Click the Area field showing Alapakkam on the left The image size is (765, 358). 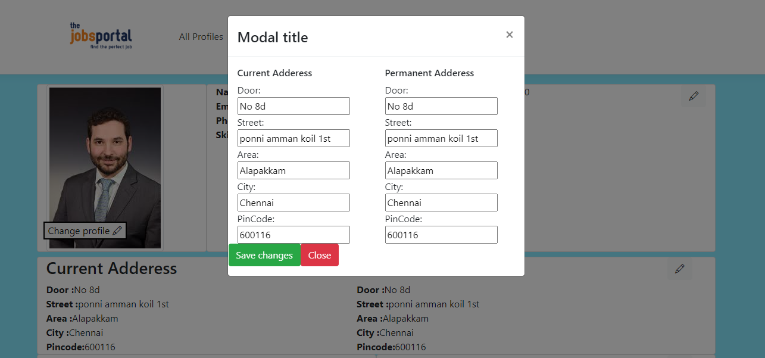click(293, 170)
